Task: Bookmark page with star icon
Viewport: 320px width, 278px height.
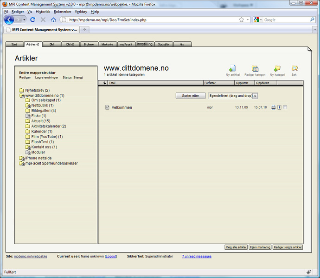Action: (242, 20)
